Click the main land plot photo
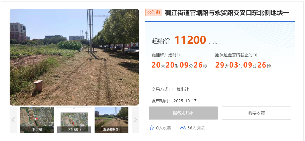Screen dimensions: 305x141 click(74, 57)
